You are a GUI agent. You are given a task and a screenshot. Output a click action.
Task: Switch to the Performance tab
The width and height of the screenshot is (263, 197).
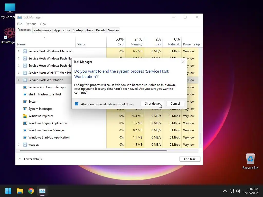click(x=42, y=30)
